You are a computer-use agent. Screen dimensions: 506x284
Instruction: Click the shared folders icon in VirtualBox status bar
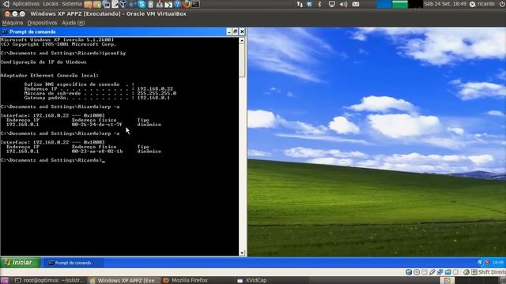point(447,272)
